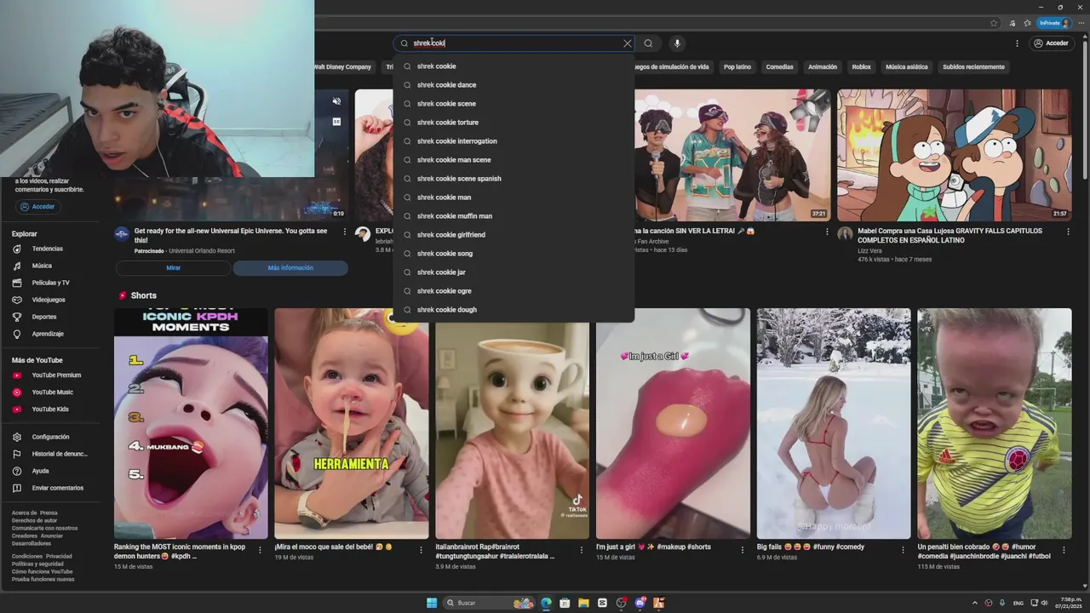This screenshot has height=613, width=1090.
Task: Click the 'Mirar' button under the ad
Action: 173,268
